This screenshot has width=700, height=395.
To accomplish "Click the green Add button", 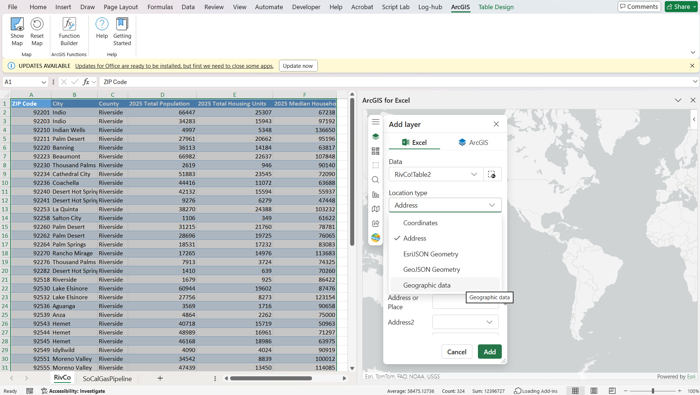I will click(x=490, y=352).
